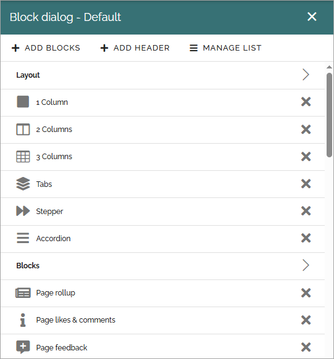Viewport: 334px width, 359px height.
Task: Click the Stepper fast-forward icon
Action: pyautogui.click(x=23, y=211)
